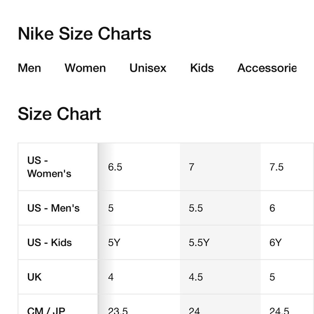
Task: Select the US - Men's row header
Action: 53,208
